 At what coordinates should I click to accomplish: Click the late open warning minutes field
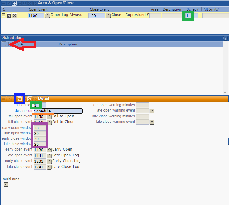tap(142, 105)
